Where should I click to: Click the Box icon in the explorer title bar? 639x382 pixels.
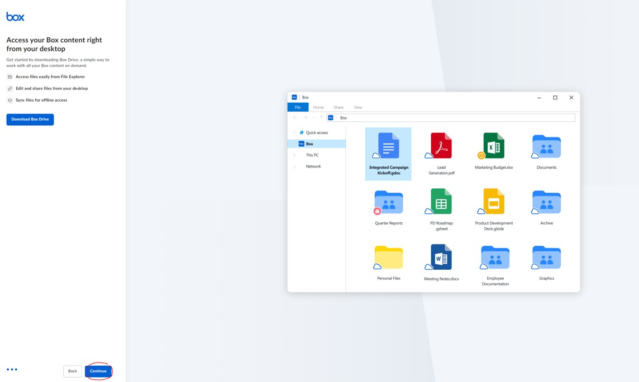[294, 97]
